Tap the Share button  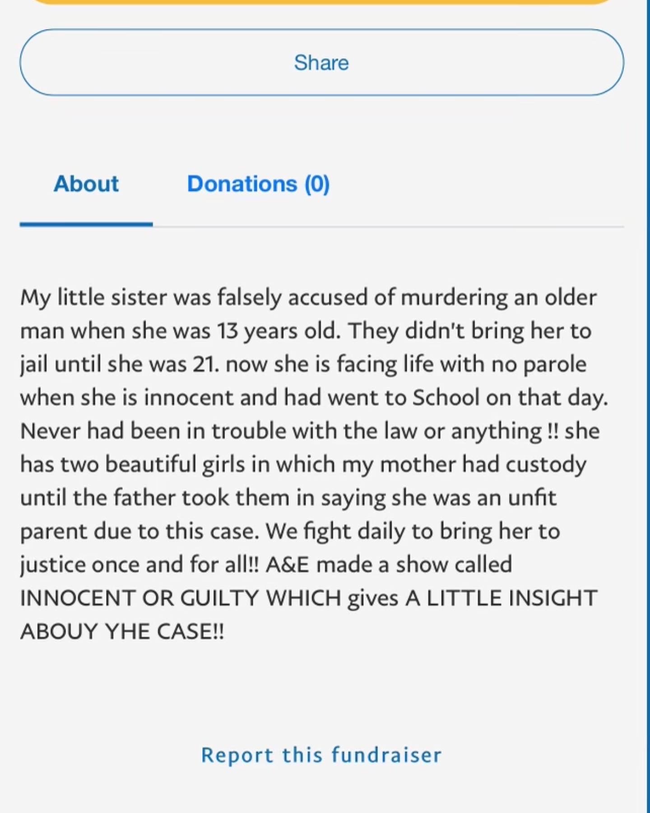(321, 62)
